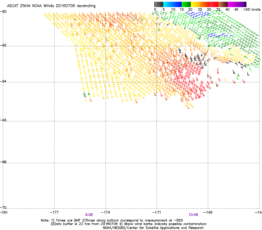
Task: Click the yellow 20-25 knots legend swatch
Action: (195, 4)
